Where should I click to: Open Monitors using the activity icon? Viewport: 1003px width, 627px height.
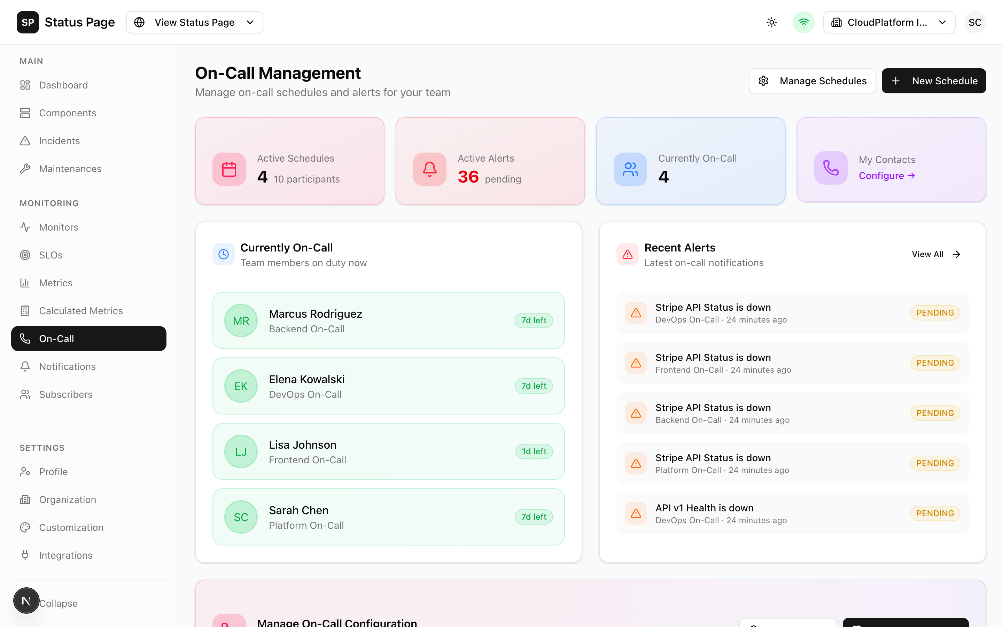point(25,227)
